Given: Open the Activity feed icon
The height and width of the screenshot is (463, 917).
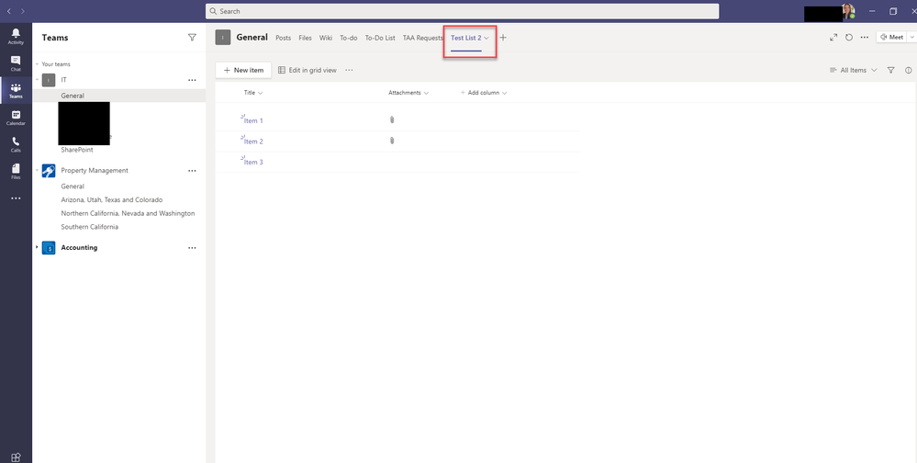Looking at the screenshot, I should (16, 36).
